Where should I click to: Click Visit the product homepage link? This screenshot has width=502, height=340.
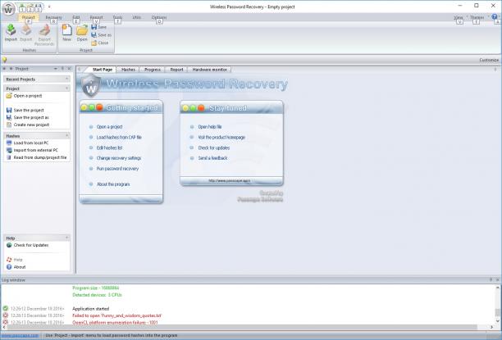(221, 137)
